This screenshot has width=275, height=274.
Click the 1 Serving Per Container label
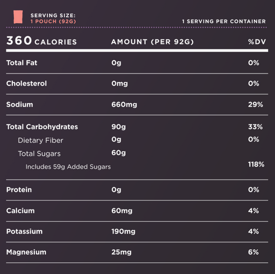coord(224,22)
